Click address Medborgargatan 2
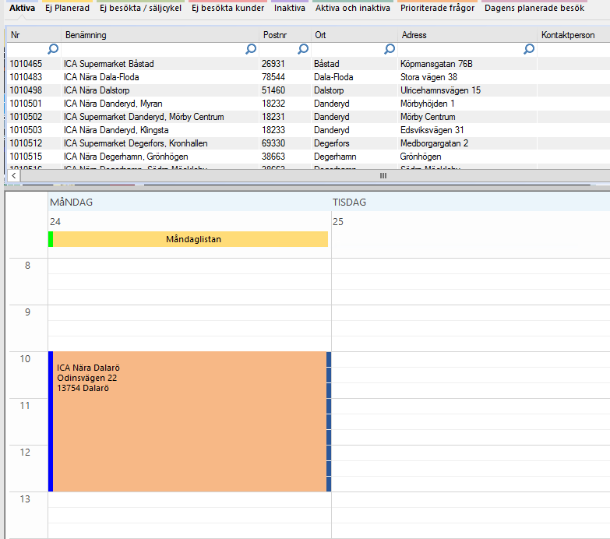 pyautogui.click(x=434, y=143)
